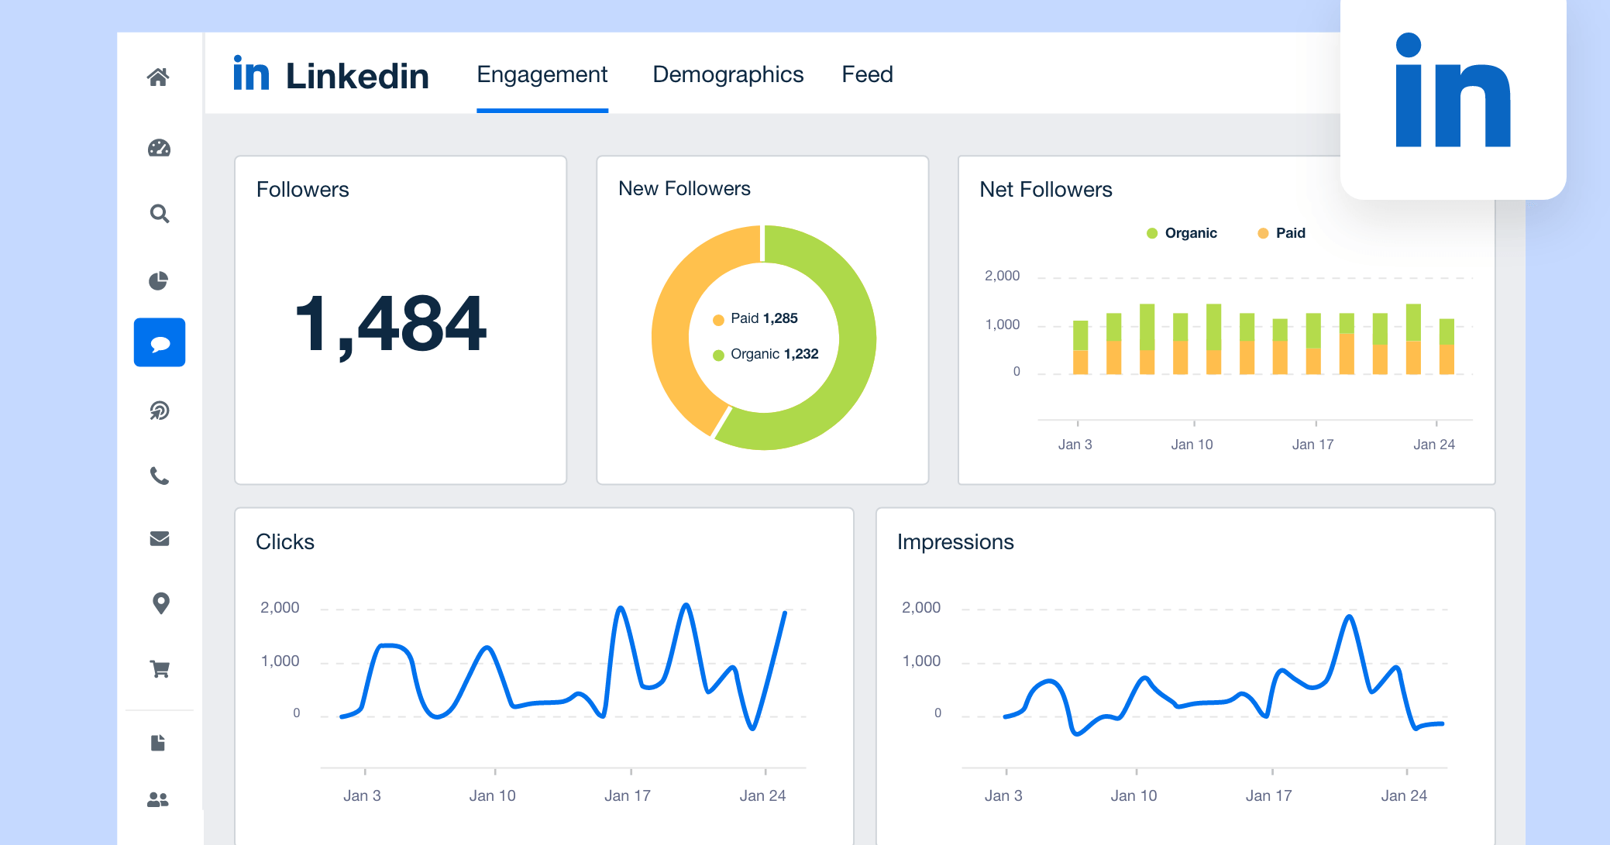Switch to the Engagement tab
This screenshot has width=1610, height=845.
(x=542, y=74)
